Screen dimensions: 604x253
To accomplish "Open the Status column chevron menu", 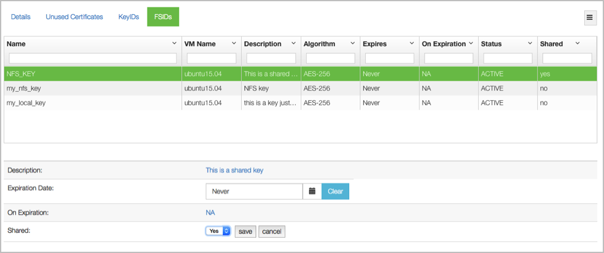I will pos(530,44).
